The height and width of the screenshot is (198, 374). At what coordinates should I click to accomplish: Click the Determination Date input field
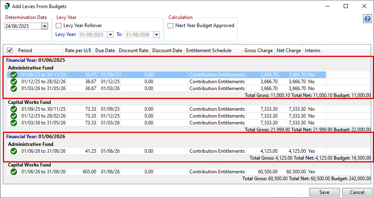22,26
